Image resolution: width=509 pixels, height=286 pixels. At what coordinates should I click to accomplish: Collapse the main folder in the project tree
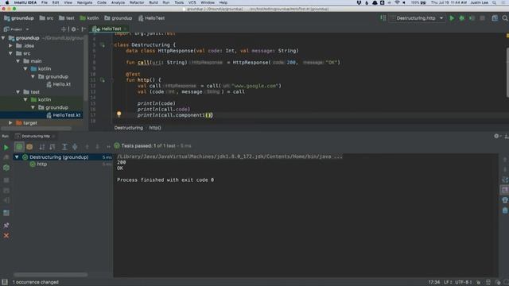coord(18,61)
